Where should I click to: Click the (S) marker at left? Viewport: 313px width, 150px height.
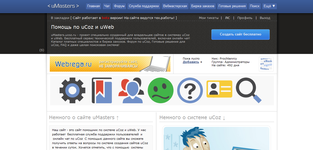pos(42,50)
